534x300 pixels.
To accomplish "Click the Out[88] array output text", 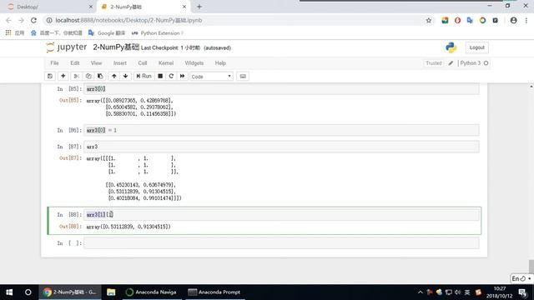I will pos(128,227).
